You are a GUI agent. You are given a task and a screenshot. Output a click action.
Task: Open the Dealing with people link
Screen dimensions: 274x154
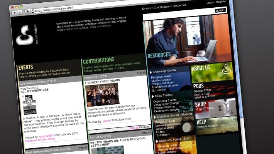(x=166, y=110)
